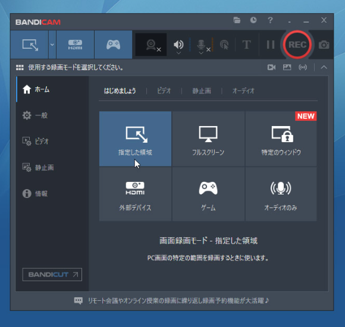Toggle the speaker sound icon
The height and width of the screenshot is (327, 345).
[178, 44]
